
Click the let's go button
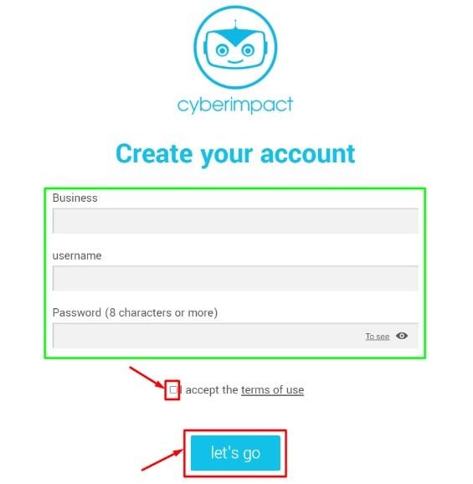click(235, 453)
